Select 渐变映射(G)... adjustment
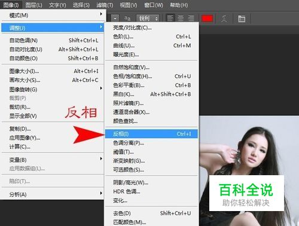The width and height of the screenshot is (299, 226). point(151,161)
